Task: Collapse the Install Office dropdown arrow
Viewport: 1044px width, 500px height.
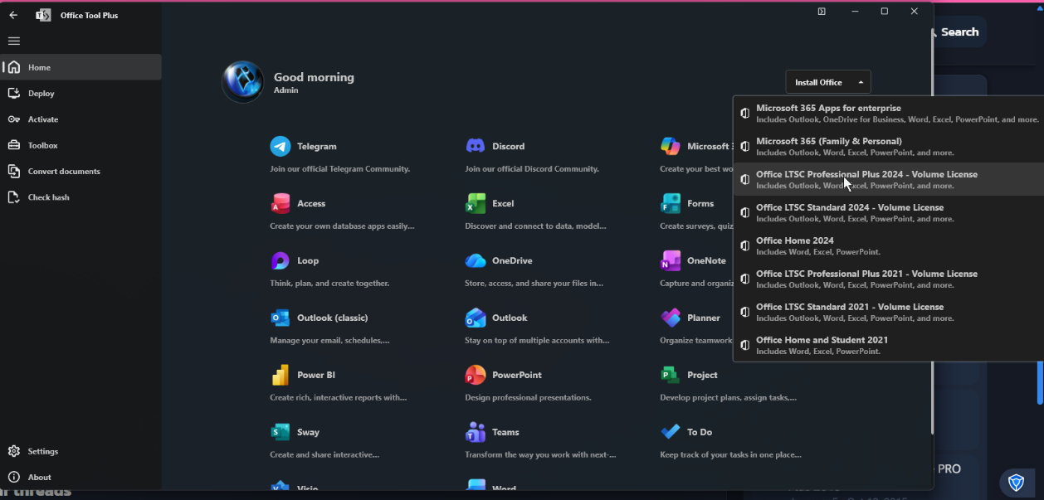Action: pos(861,82)
